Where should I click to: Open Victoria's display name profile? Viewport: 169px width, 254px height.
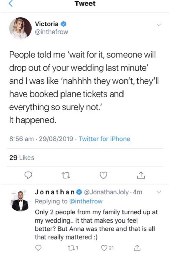click(x=47, y=24)
